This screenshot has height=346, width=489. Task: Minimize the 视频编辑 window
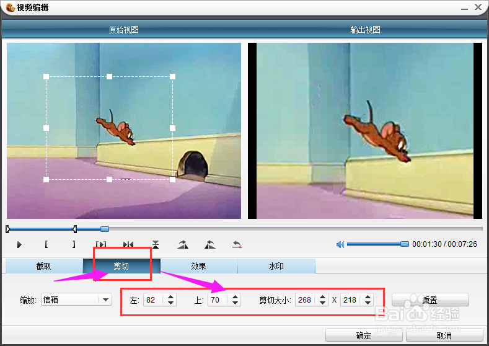tap(465, 8)
